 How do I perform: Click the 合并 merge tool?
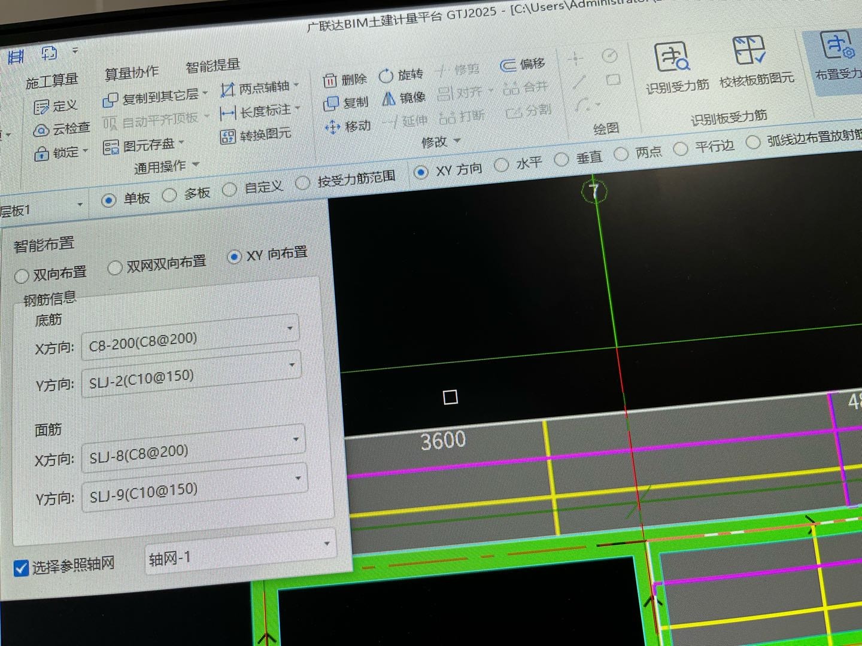(x=525, y=87)
